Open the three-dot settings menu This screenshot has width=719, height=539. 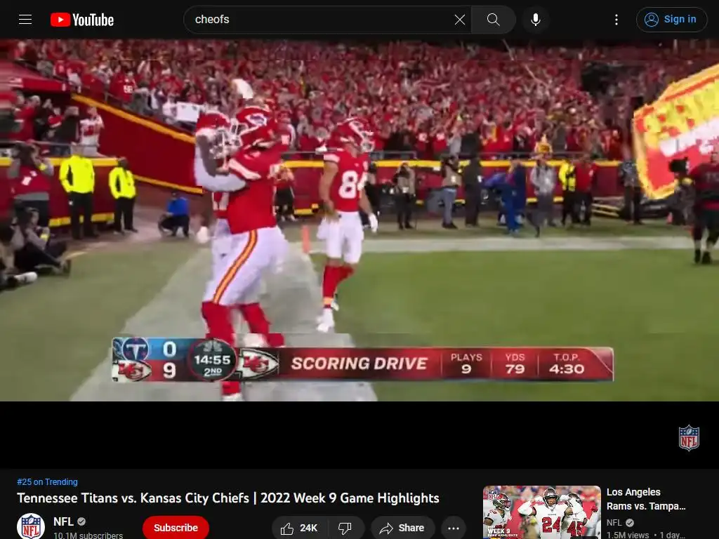pos(616,19)
